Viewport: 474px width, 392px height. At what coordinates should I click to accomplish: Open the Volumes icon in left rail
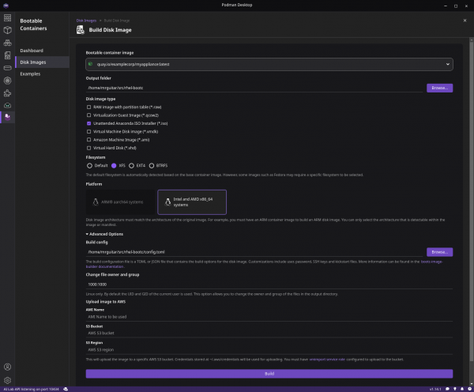point(8,68)
